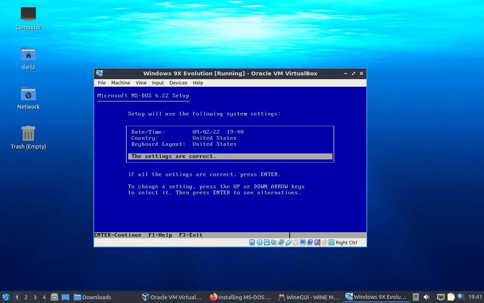
Task: Click the shared folders indicator icon
Action: pos(295,242)
